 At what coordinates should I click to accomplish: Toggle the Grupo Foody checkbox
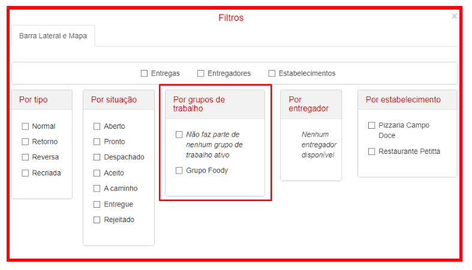[179, 171]
